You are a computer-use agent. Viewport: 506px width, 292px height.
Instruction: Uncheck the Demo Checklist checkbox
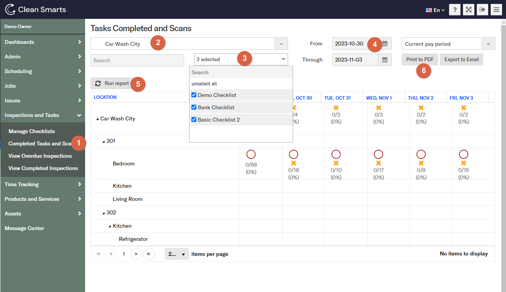[194, 95]
